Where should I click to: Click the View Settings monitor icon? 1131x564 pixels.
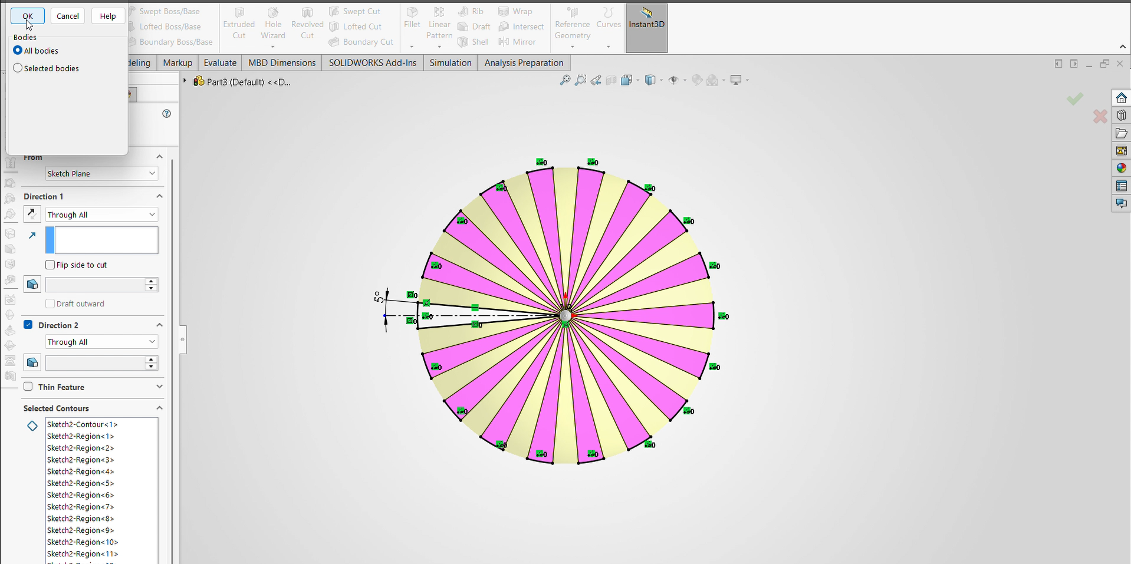(736, 80)
